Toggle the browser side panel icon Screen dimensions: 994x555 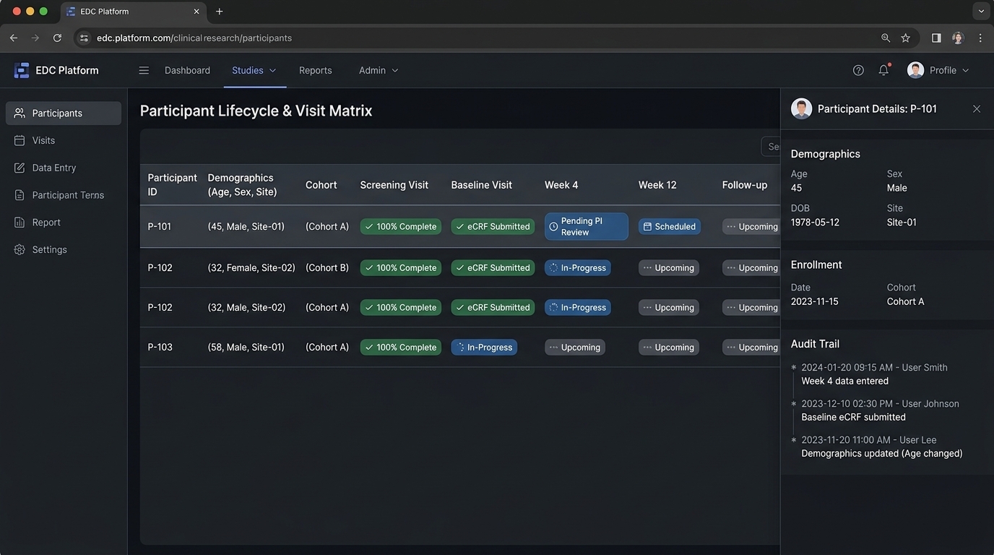pyautogui.click(x=936, y=38)
